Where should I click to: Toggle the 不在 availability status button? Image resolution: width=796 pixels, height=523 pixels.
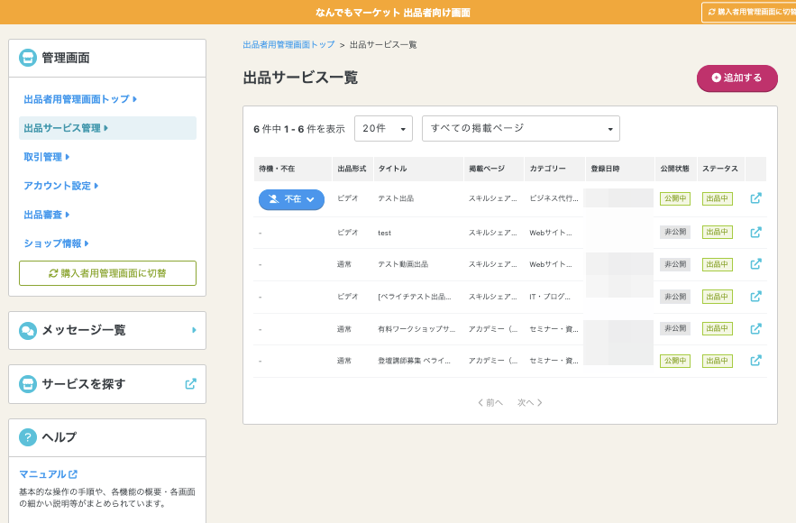pos(291,199)
